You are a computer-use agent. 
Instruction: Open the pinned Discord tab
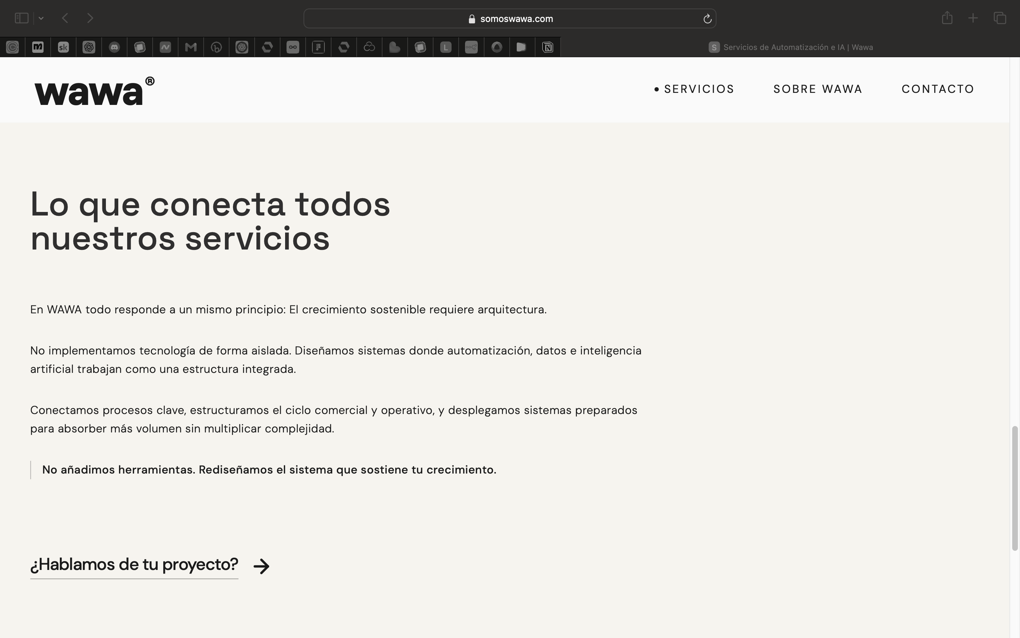[x=114, y=47]
